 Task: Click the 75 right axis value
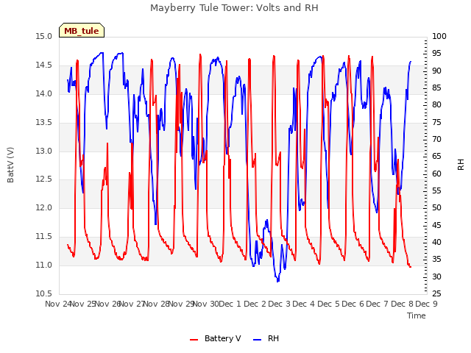(x=436, y=123)
